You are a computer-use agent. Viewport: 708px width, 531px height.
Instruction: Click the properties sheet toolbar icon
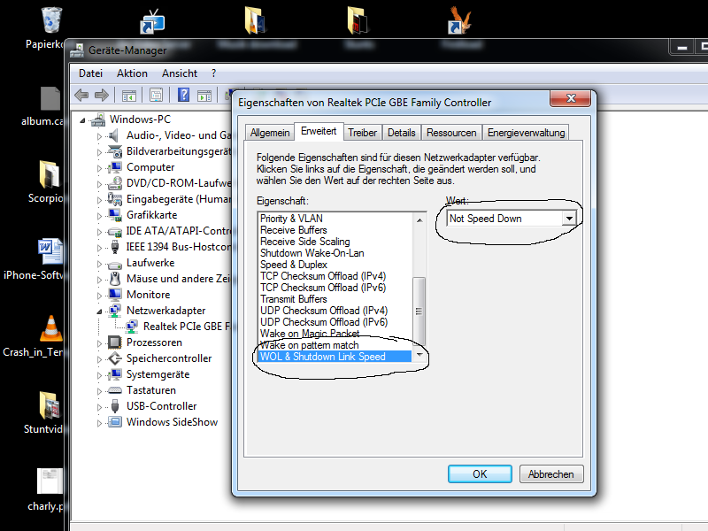click(157, 96)
